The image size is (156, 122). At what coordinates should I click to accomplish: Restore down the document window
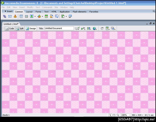coord(151,23)
